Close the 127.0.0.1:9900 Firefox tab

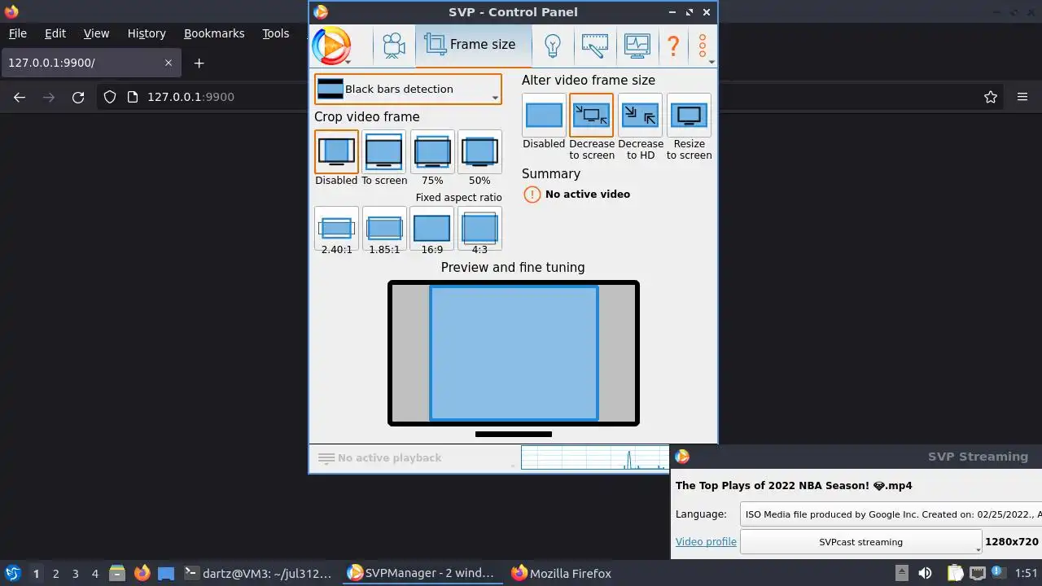point(169,63)
